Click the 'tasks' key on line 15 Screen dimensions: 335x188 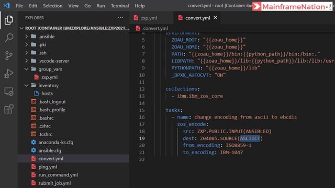click(173, 110)
